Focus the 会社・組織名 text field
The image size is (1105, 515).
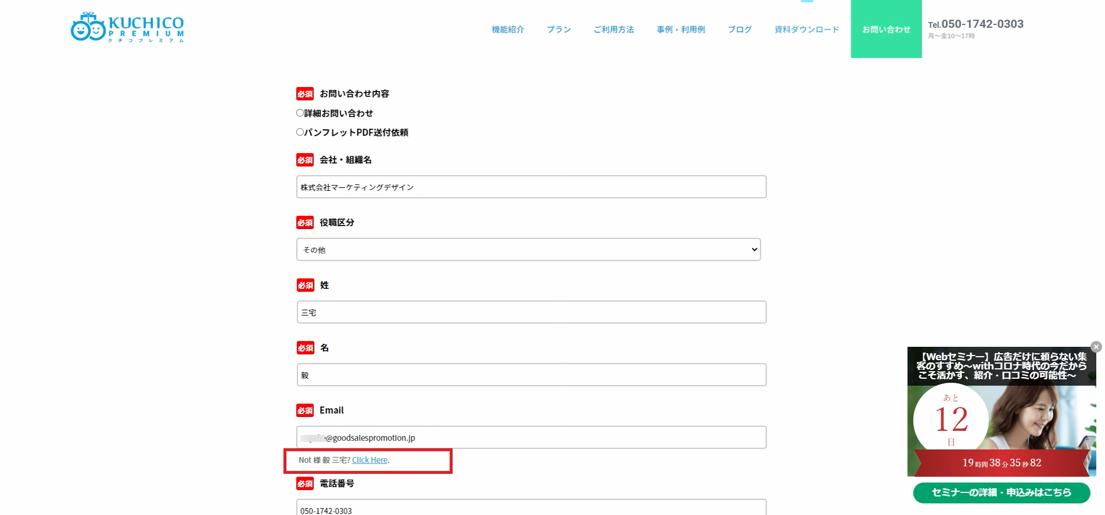(x=531, y=187)
